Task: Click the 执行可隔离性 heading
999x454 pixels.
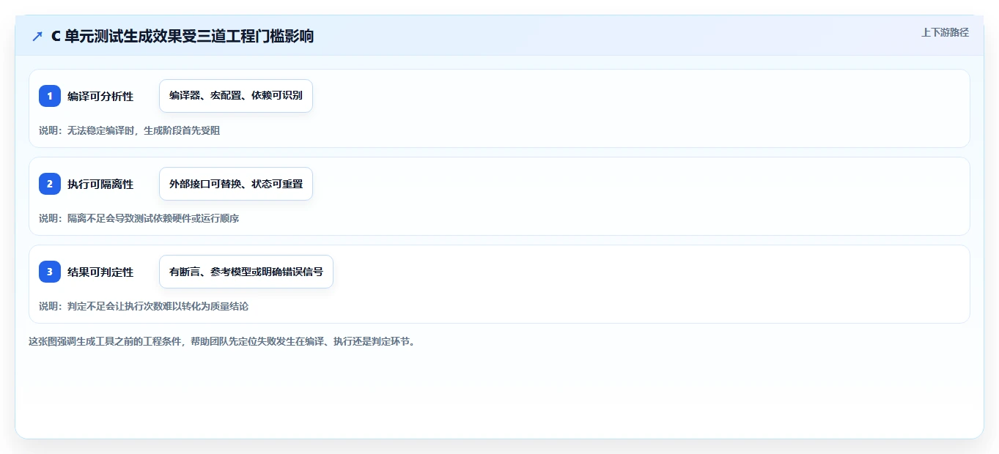Action: tap(100, 184)
